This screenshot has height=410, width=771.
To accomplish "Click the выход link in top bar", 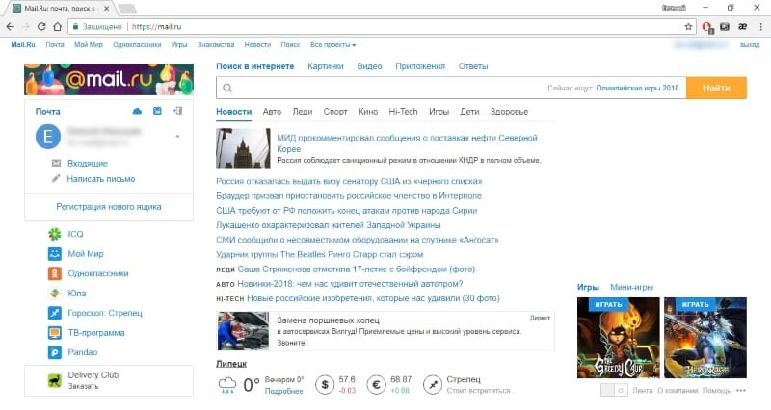I will tap(750, 44).
